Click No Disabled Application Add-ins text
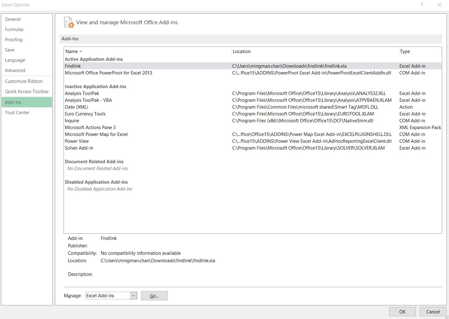The image size is (449, 319). point(100,189)
